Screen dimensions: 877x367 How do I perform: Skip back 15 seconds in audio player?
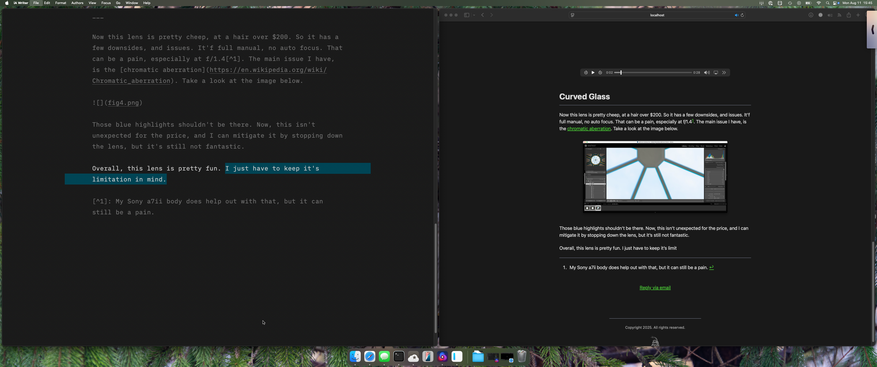[586, 73]
